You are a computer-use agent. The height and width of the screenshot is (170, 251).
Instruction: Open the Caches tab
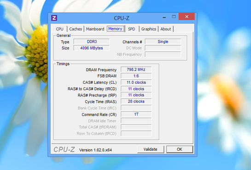[76, 29]
